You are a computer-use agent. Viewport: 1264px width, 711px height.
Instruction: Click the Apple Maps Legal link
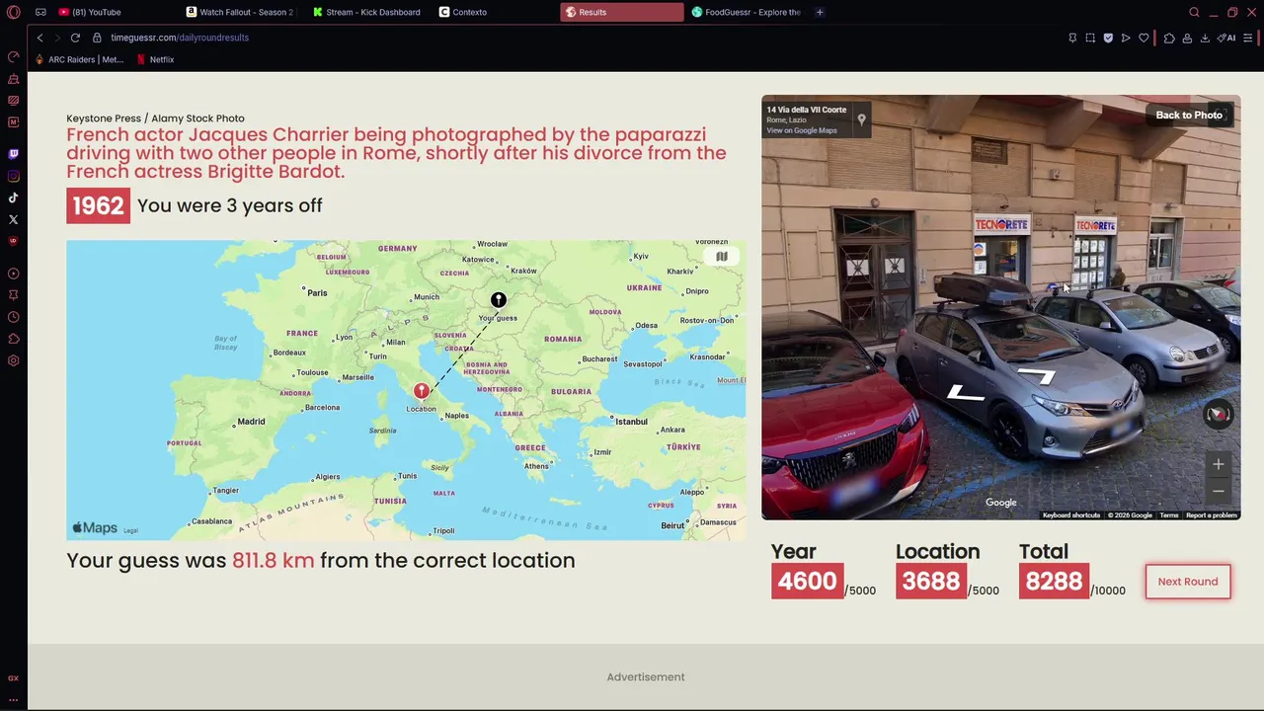130,530
